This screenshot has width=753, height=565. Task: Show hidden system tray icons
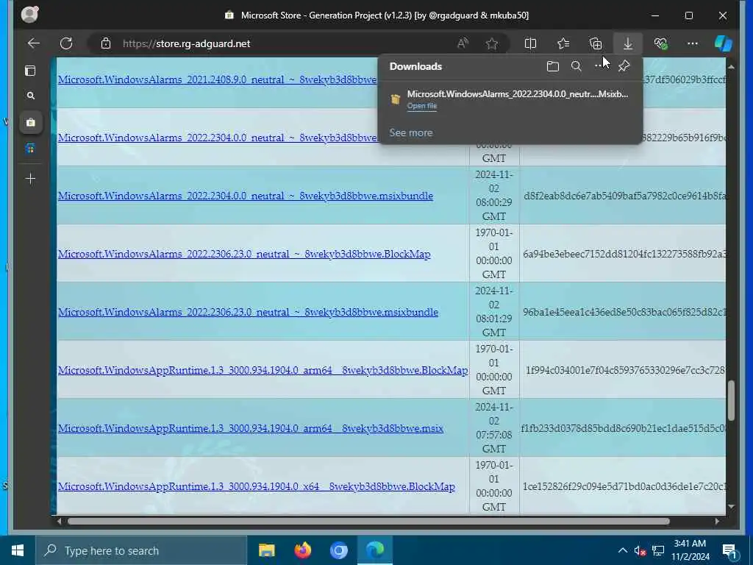coord(622,550)
